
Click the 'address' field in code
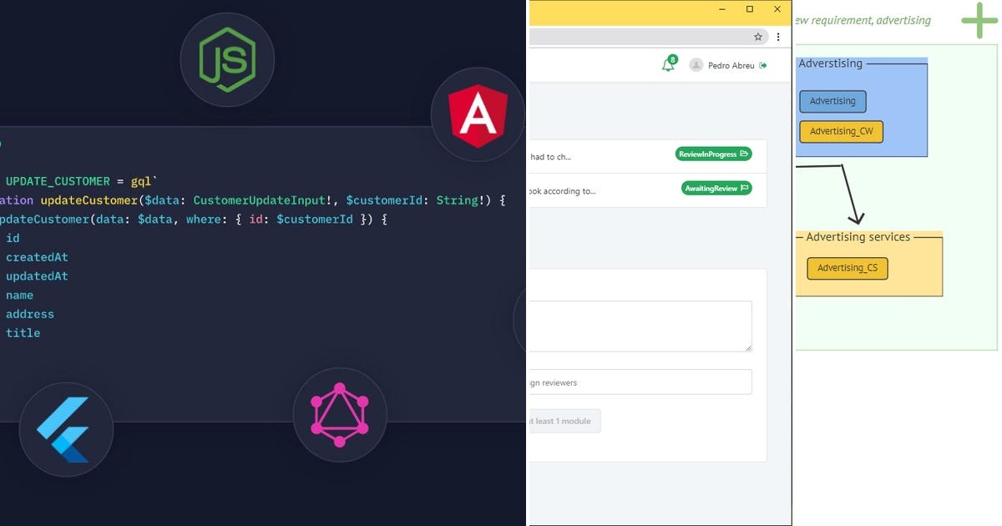point(30,314)
